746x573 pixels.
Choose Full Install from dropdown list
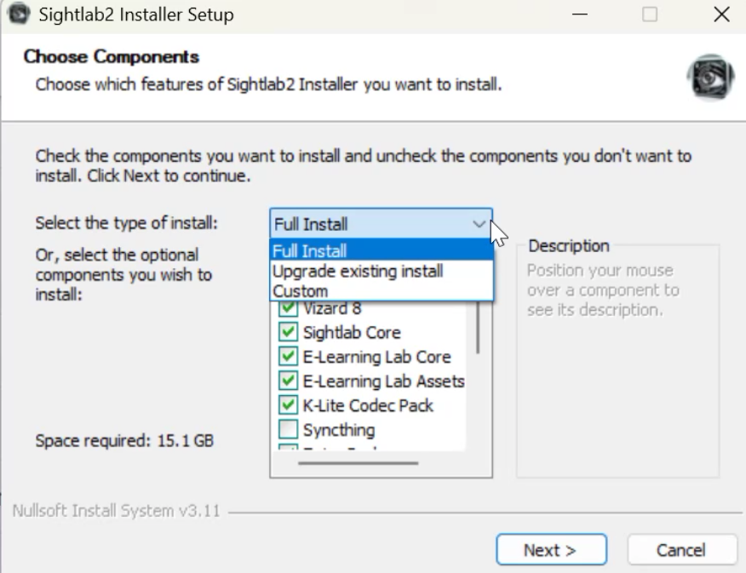pyautogui.click(x=382, y=250)
